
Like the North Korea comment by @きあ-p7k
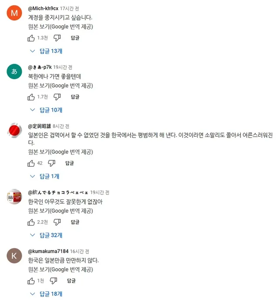31,97
